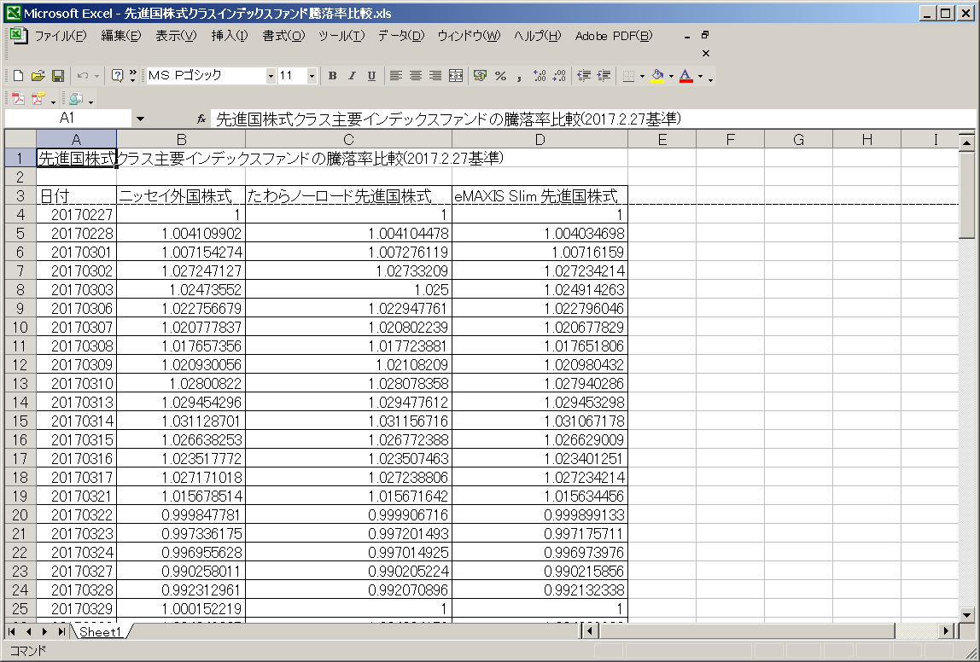Screen dimensions: 980x662
Task: Select cell with ニッセイ外国株式 header
Action: [181, 195]
